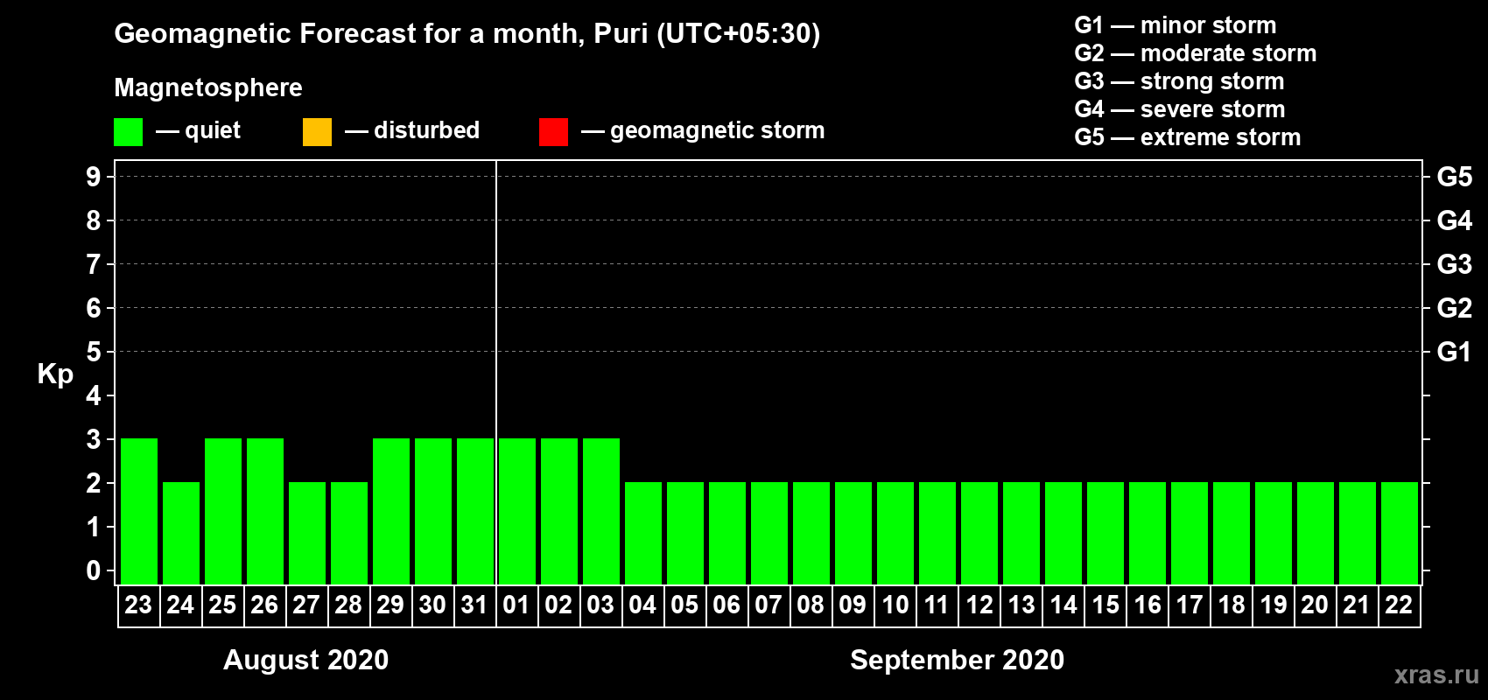Click date label 07 on the axis
Image resolution: width=1488 pixels, height=700 pixels.
pos(769,605)
